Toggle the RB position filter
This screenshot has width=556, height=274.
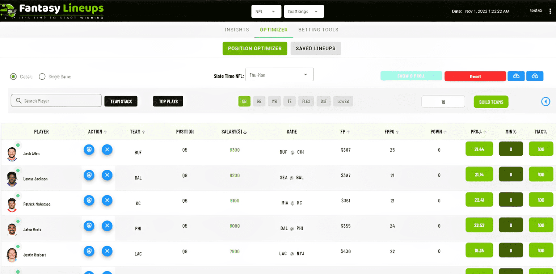coord(259,101)
